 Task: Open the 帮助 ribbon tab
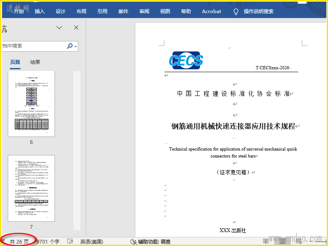[x=186, y=11]
